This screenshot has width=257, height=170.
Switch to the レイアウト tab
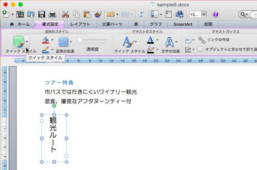80,24
